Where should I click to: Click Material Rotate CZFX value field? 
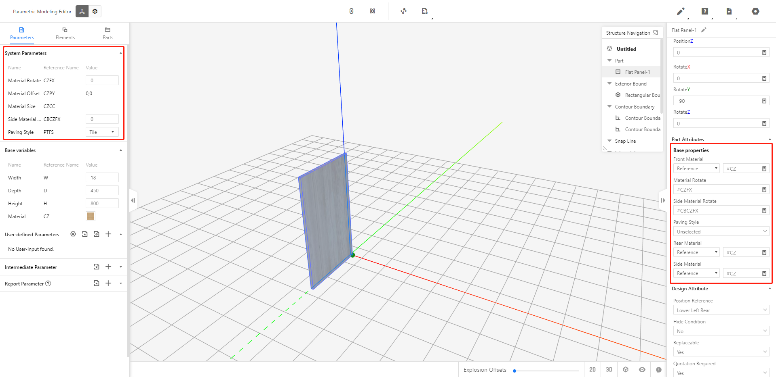pos(102,80)
